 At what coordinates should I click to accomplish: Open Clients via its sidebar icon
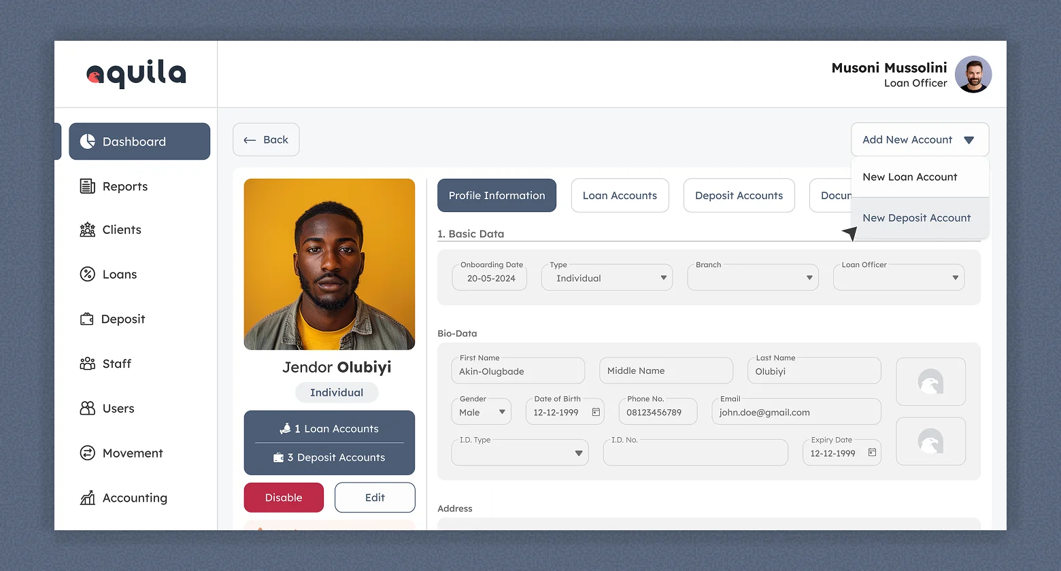[x=88, y=230]
